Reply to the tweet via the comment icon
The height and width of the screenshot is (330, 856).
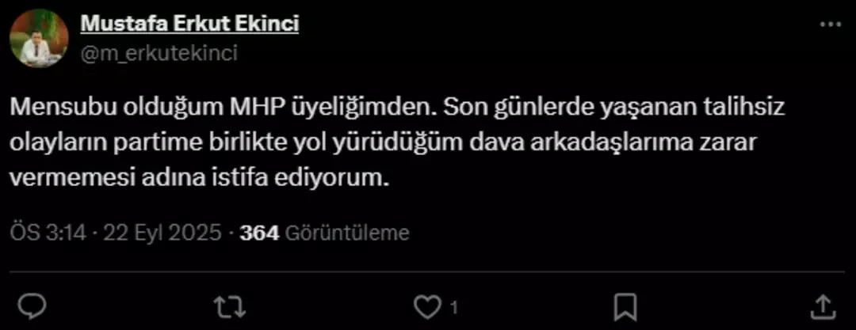pos(32,305)
